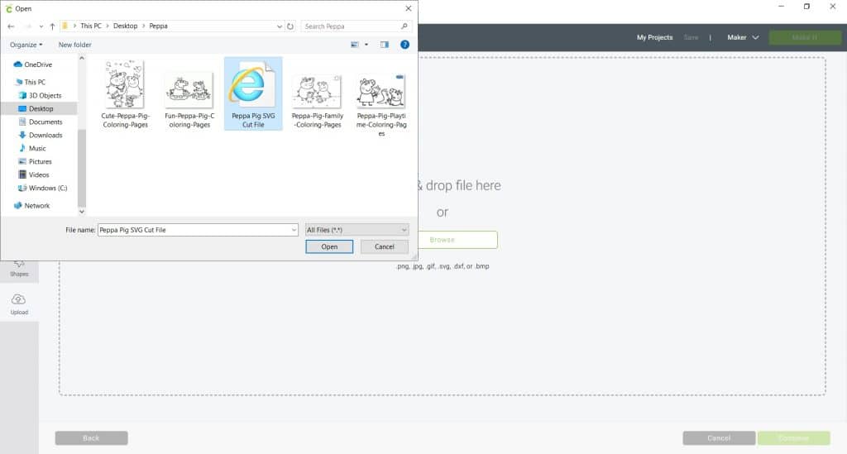Click the search magnifier icon

click(404, 26)
